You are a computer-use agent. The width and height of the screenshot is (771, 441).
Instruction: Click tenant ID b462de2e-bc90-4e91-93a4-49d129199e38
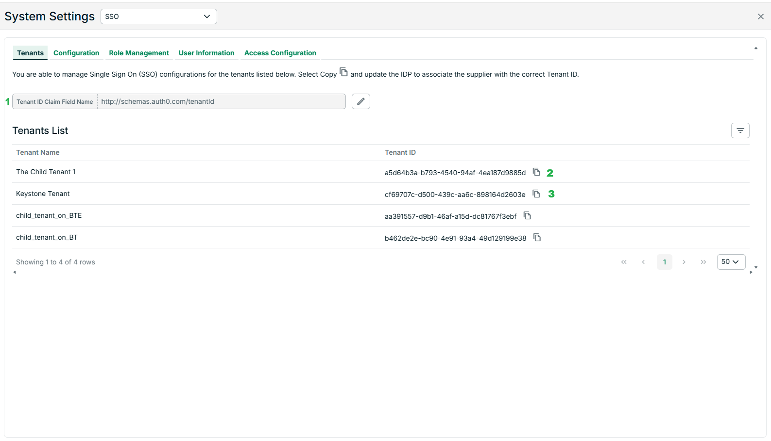click(456, 238)
